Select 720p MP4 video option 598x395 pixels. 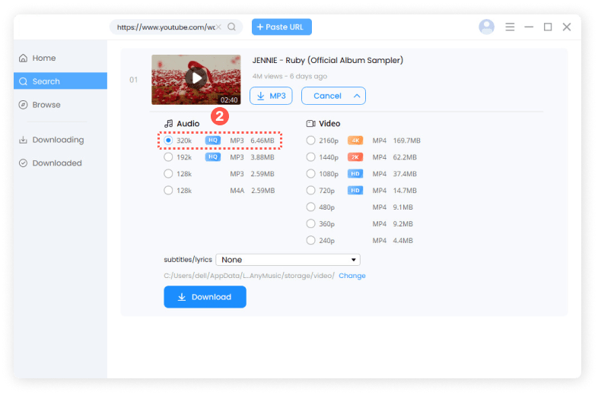[x=311, y=191]
